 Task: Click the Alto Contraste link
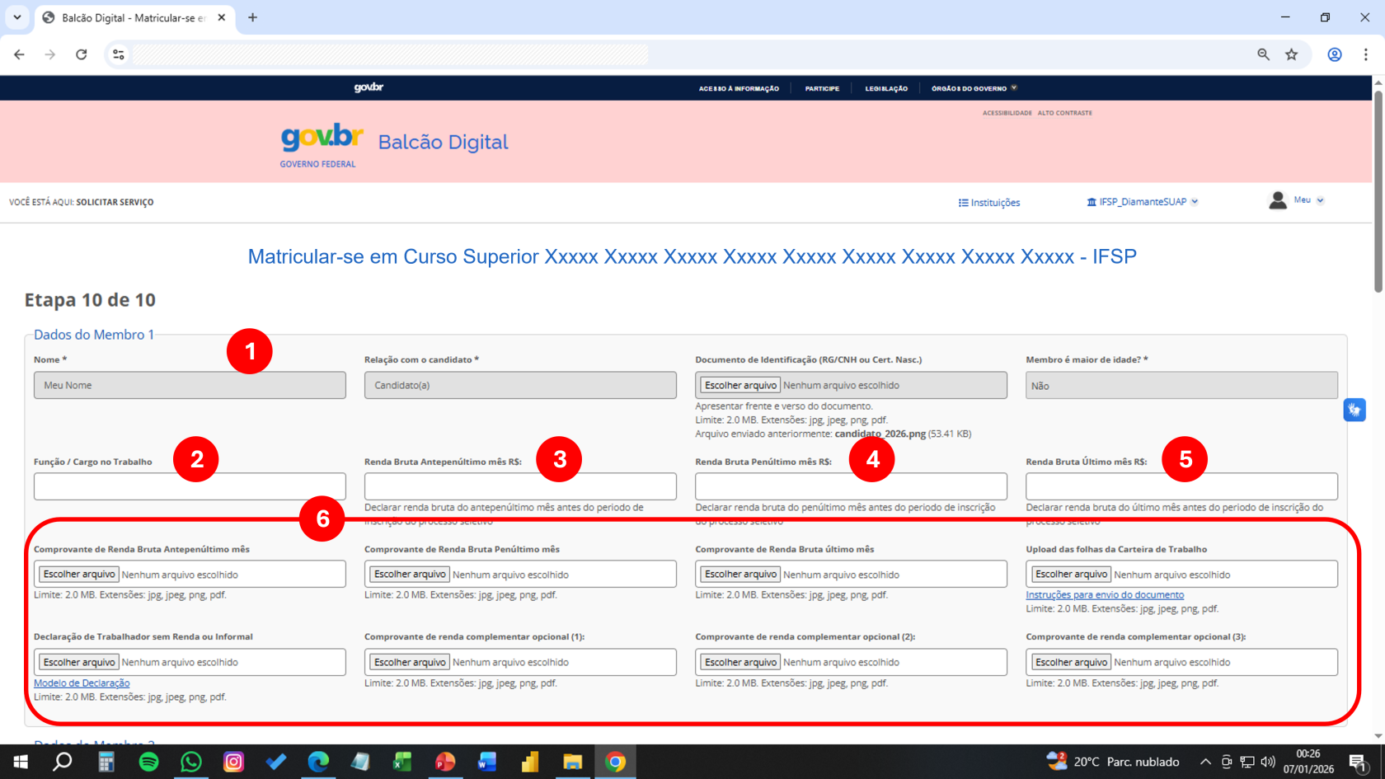[x=1064, y=113]
